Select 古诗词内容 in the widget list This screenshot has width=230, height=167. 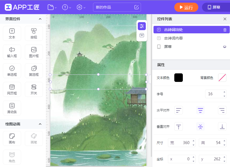(191, 38)
